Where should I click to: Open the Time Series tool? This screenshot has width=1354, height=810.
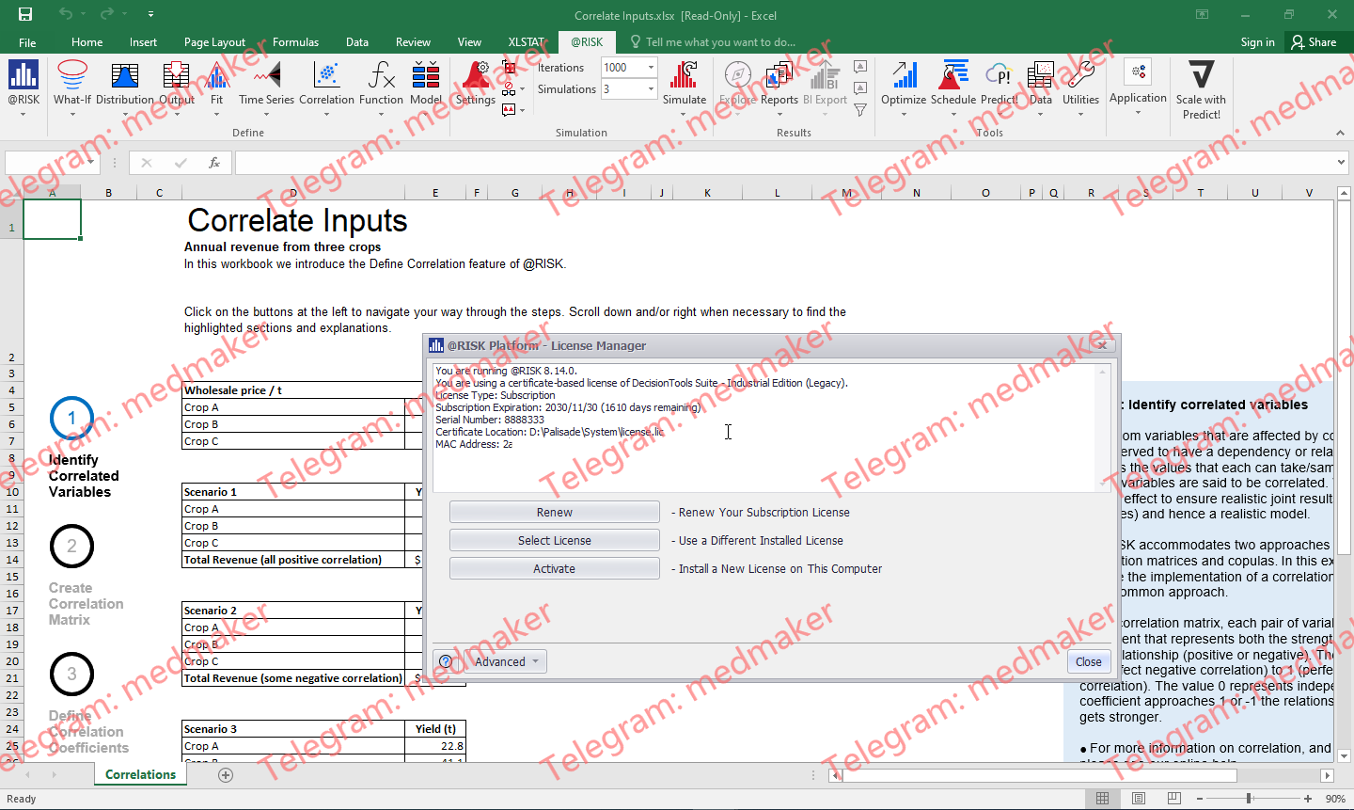(x=266, y=83)
